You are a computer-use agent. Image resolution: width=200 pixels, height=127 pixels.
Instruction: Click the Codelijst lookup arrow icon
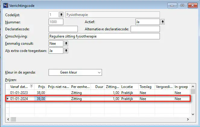[x=62, y=14]
